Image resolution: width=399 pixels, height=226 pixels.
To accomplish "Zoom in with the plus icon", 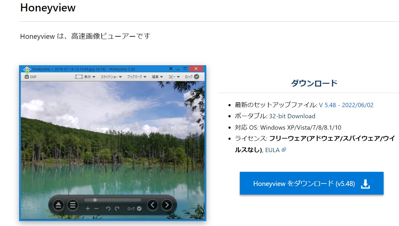I will coord(88,208).
